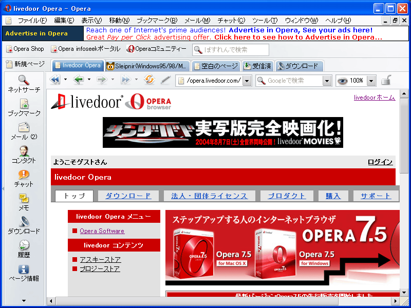Open the Opera infoseekポータル bookmark
Screen dimensions: 411x308
[x=85, y=49]
